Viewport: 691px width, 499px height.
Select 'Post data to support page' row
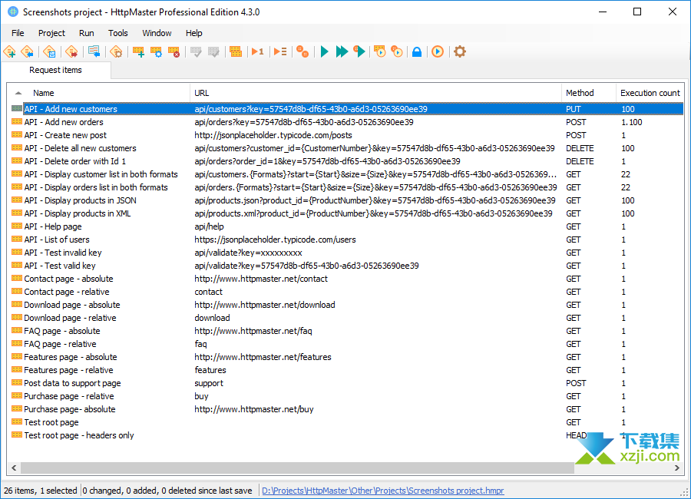(x=347, y=383)
